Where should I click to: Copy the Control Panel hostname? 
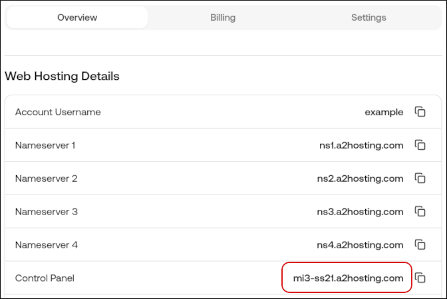coord(420,278)
